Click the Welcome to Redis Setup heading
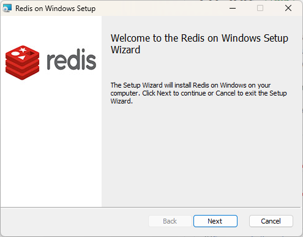The image size is (303, 237). pos(200,44)
